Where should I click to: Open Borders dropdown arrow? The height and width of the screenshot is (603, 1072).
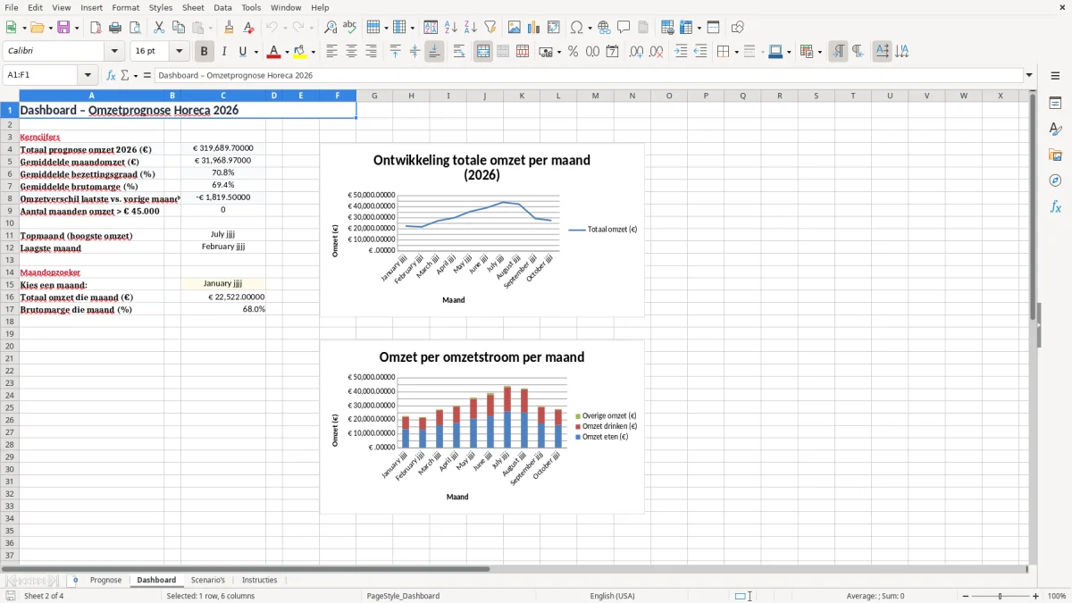(x=735, y=52)
